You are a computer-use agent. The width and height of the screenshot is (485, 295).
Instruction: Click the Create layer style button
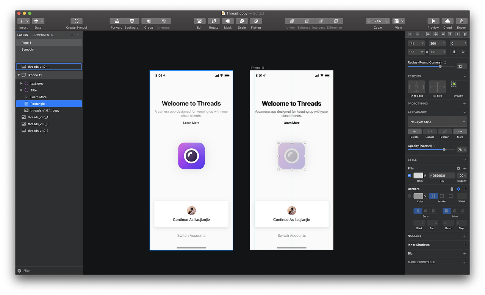415,132
